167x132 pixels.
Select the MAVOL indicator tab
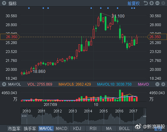point(46,129)
